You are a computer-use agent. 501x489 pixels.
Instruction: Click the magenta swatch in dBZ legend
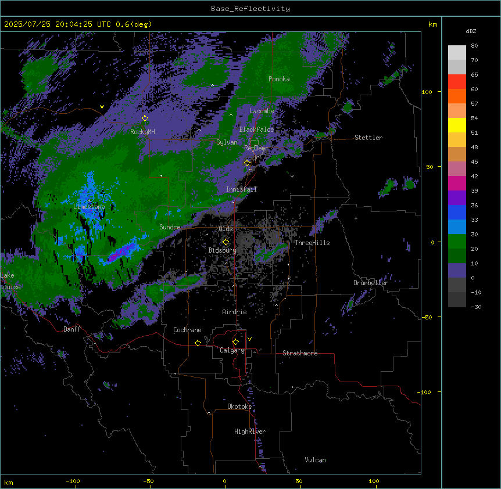pos(457,183)
